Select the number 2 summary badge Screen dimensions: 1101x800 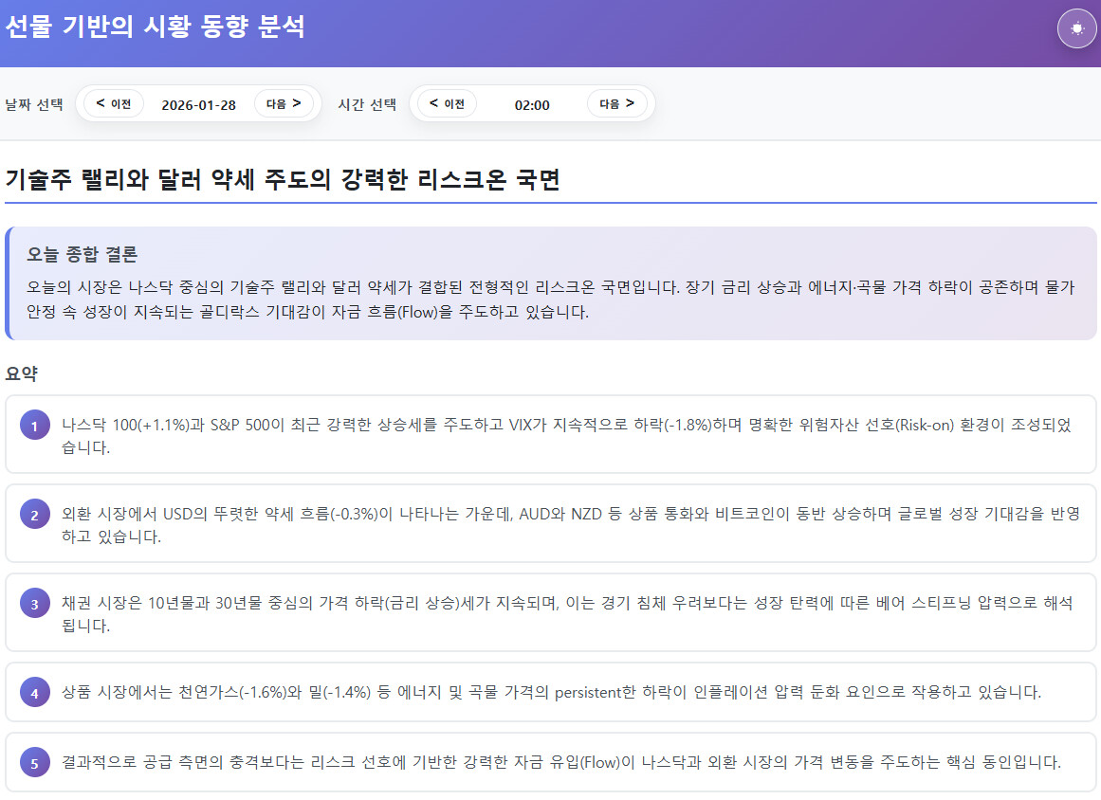click(x=34, y=515)
